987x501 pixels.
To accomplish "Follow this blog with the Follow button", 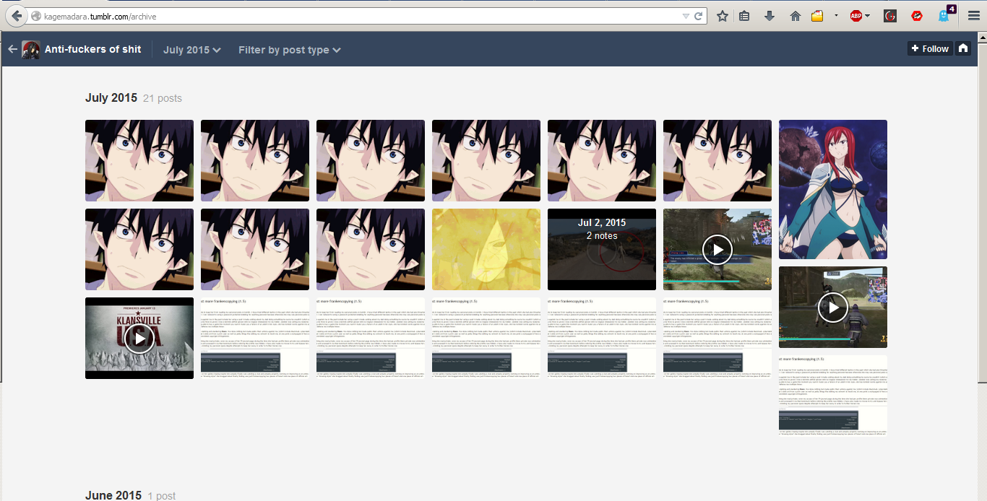I will (929, 48).
